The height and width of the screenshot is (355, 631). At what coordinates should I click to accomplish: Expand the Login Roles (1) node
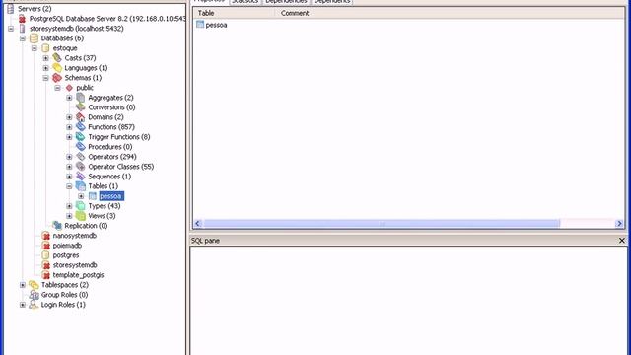23,305
